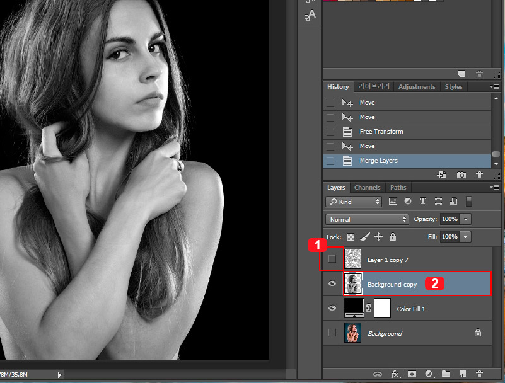Image resolution: width=505 pixels, height=383 pixels.
Task: Filter layers by smart objects icon
Action: pos(453,202)
